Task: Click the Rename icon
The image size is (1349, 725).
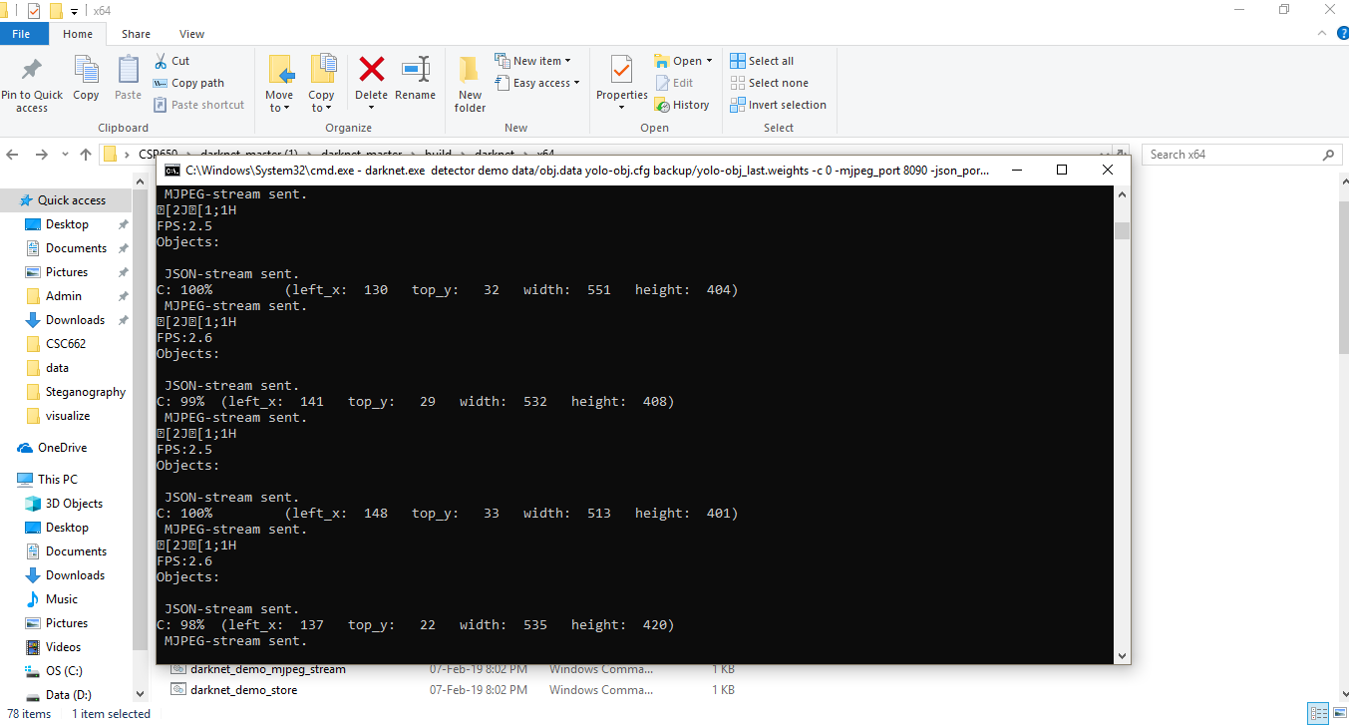Action: [x=416, y=69]
